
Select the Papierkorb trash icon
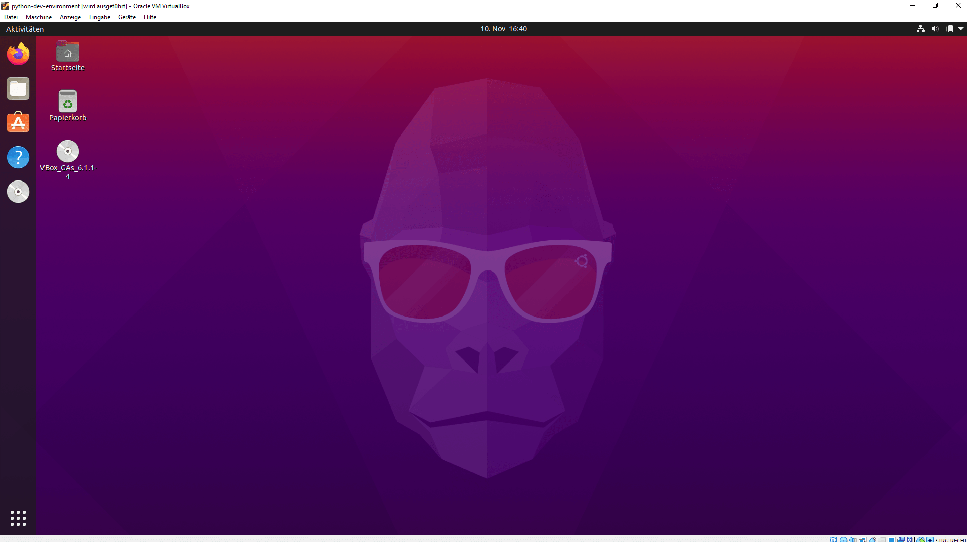pos(68,102)
